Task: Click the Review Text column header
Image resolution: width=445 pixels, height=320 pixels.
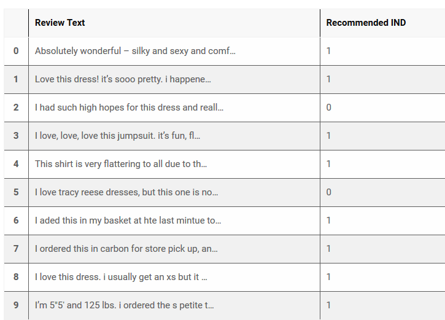Action: pyautogui.click(x=60, y=23)
